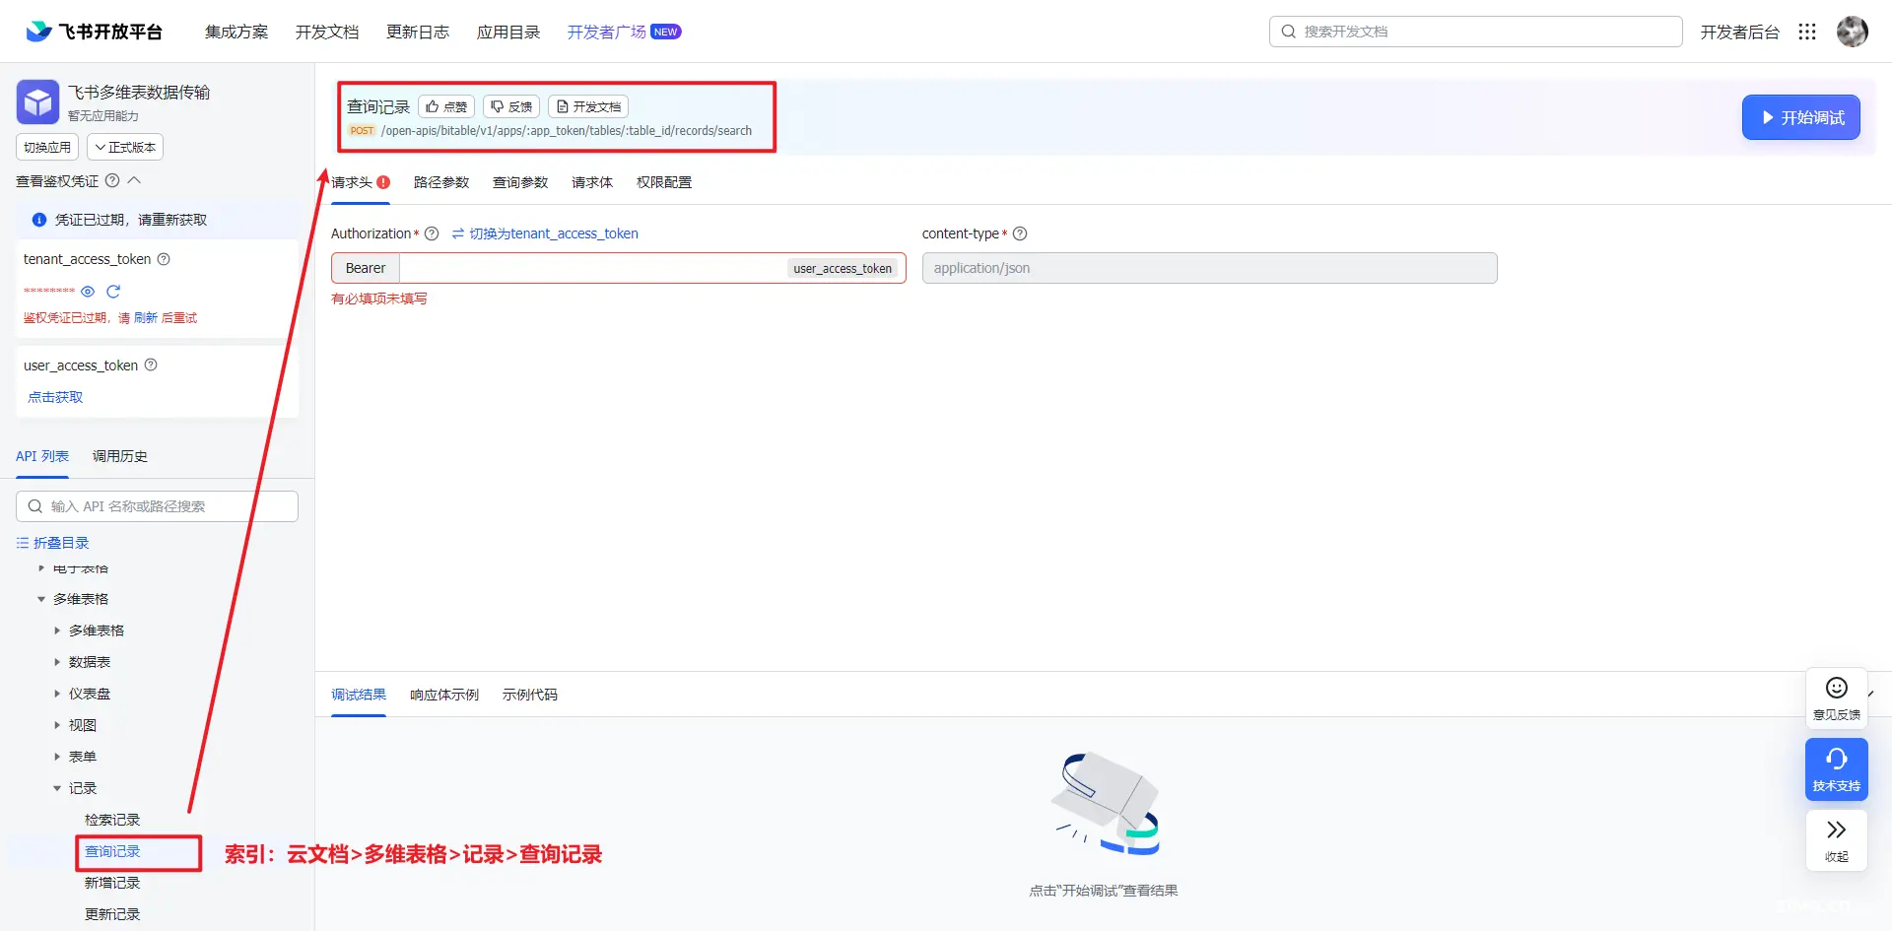Expand the 视图 tree node
Image resolution: width=1892 pixels, height=931 pixels.
point(57,725)
